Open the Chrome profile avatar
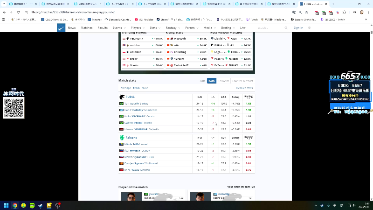Screen dimensions: 373x210 coord(362,12)
